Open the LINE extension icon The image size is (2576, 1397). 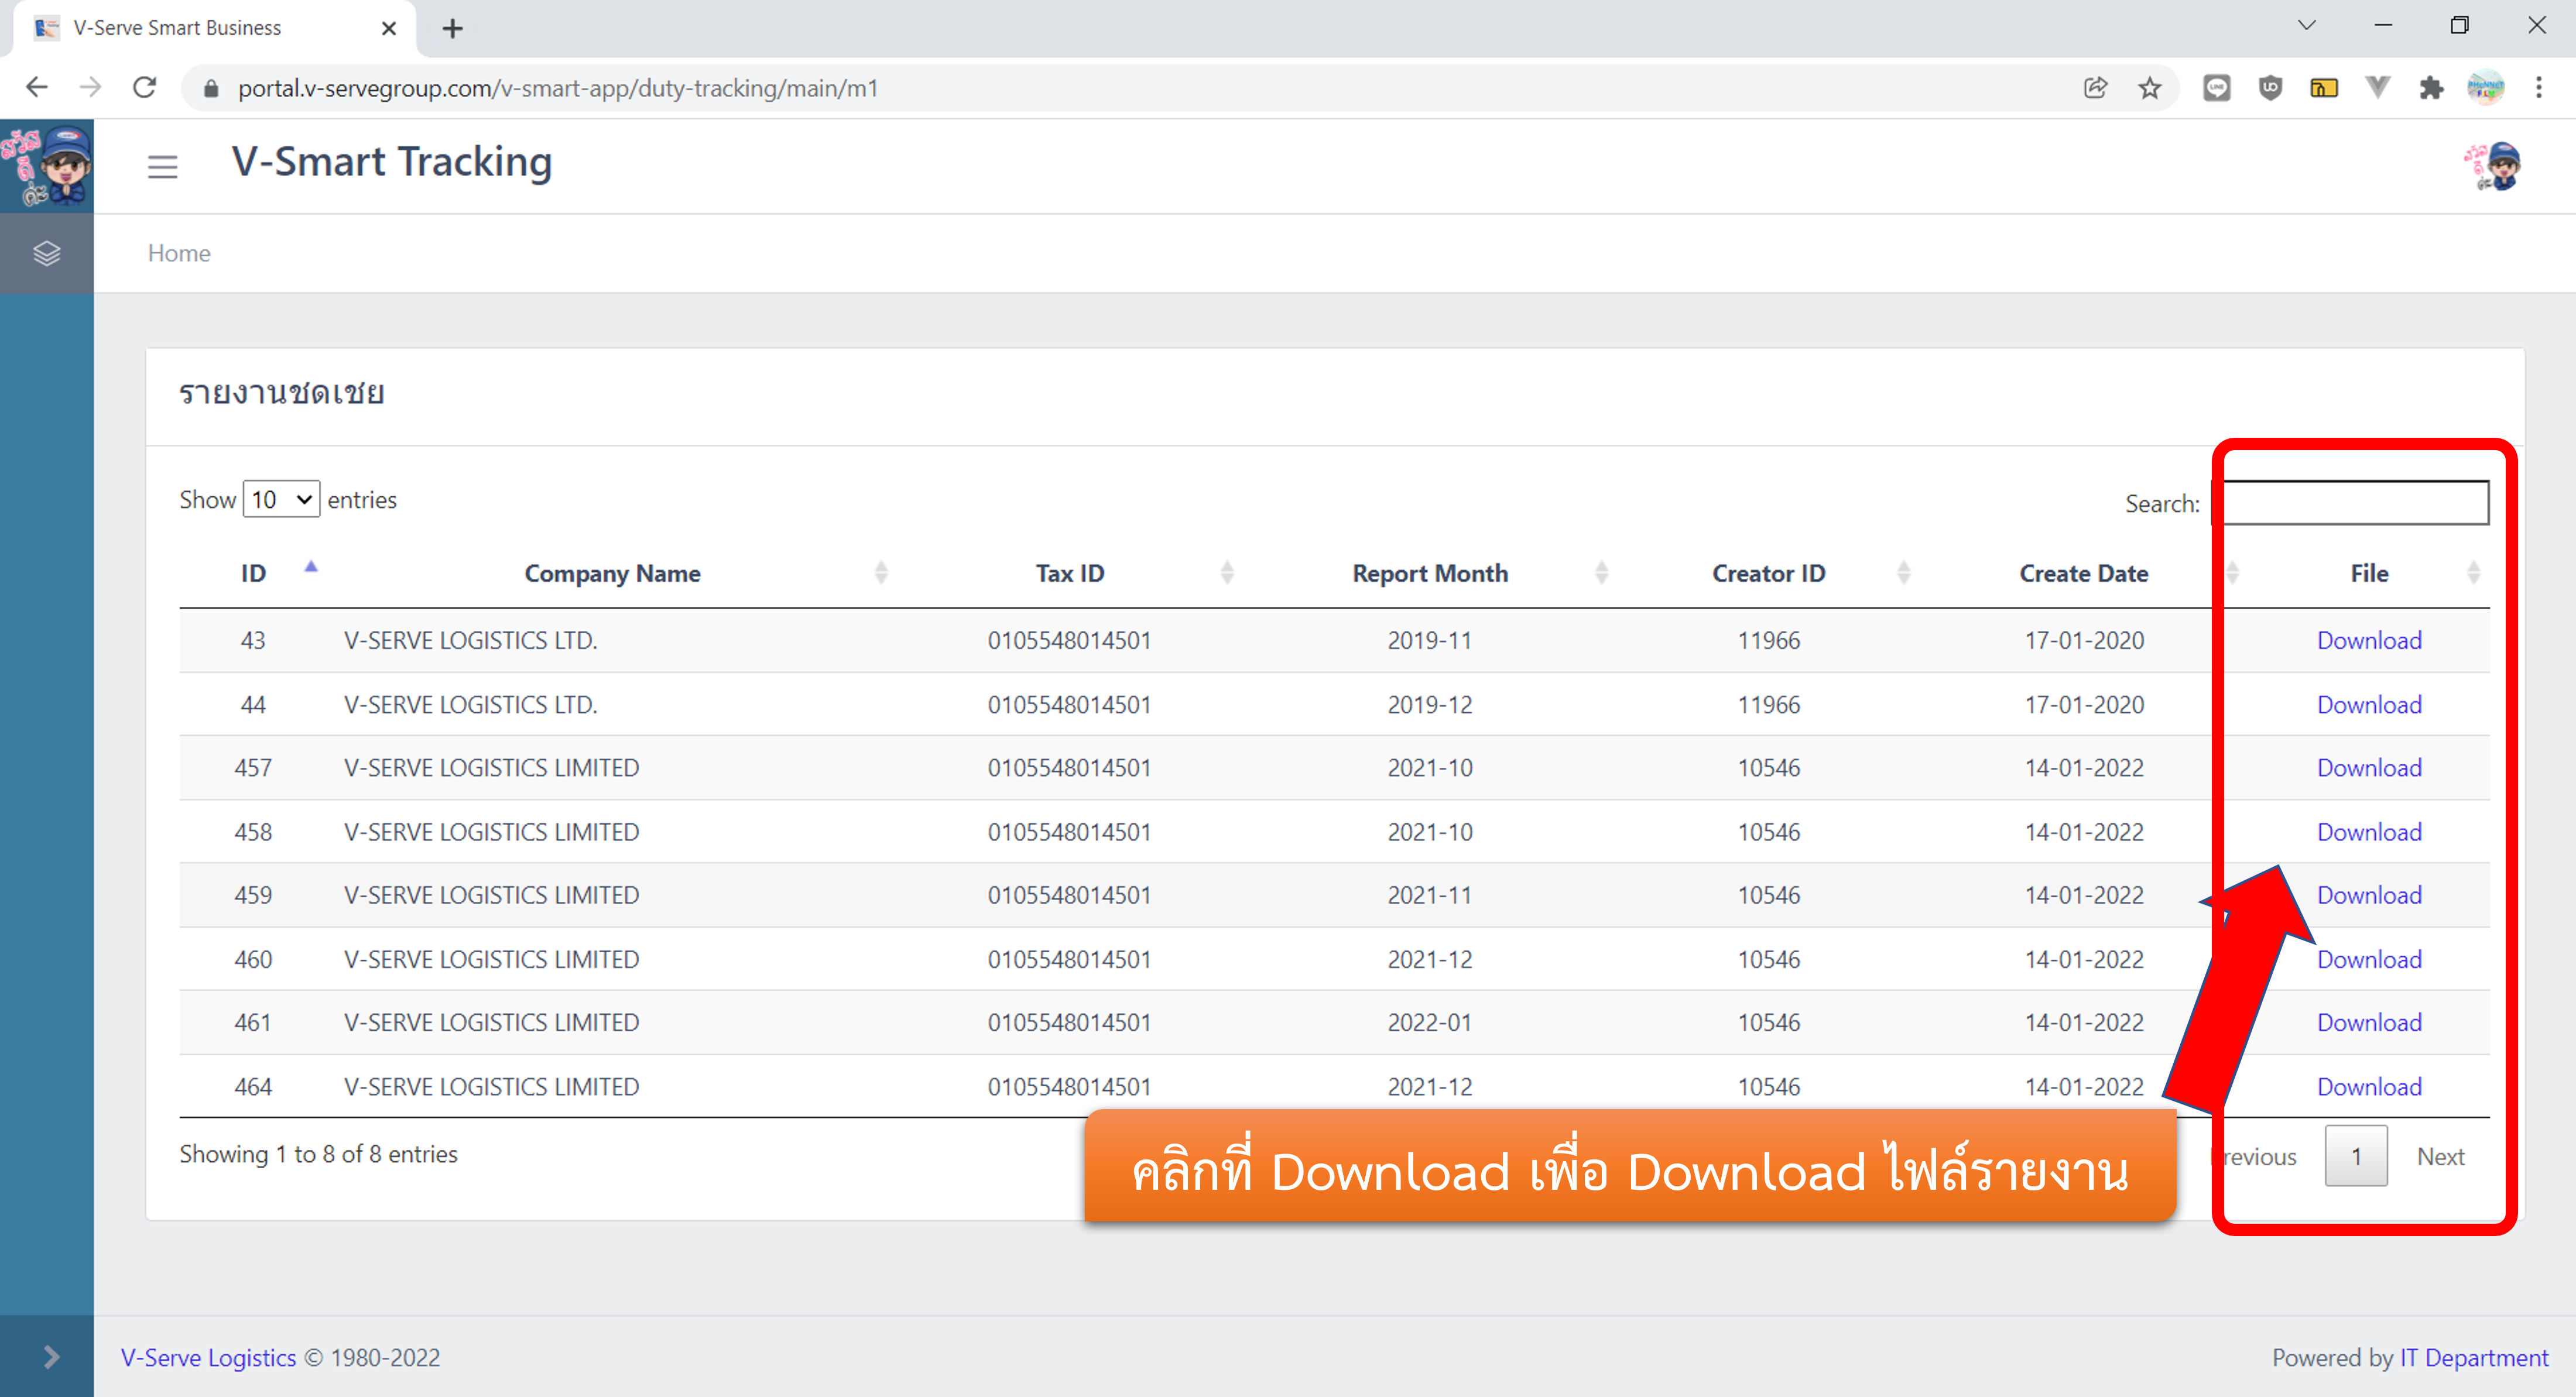click(2217, 88)
